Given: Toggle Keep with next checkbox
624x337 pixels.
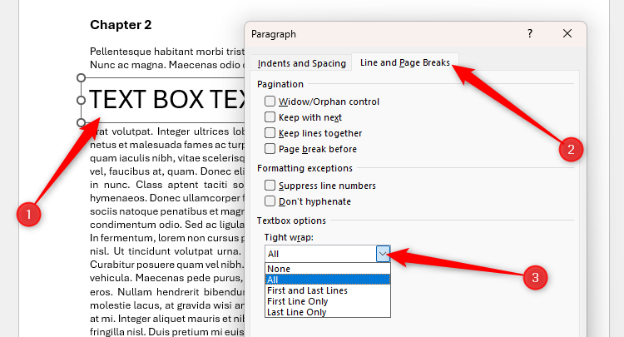Looking at the screenshot, I should tap(270, 117).
